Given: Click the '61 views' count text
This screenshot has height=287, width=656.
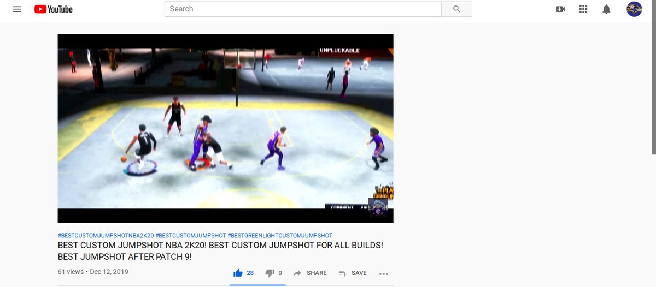Looking at the screenshot, I should point(71,271).
